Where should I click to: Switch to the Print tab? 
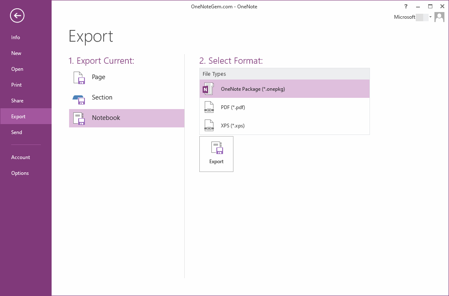(x=26, y=85)
